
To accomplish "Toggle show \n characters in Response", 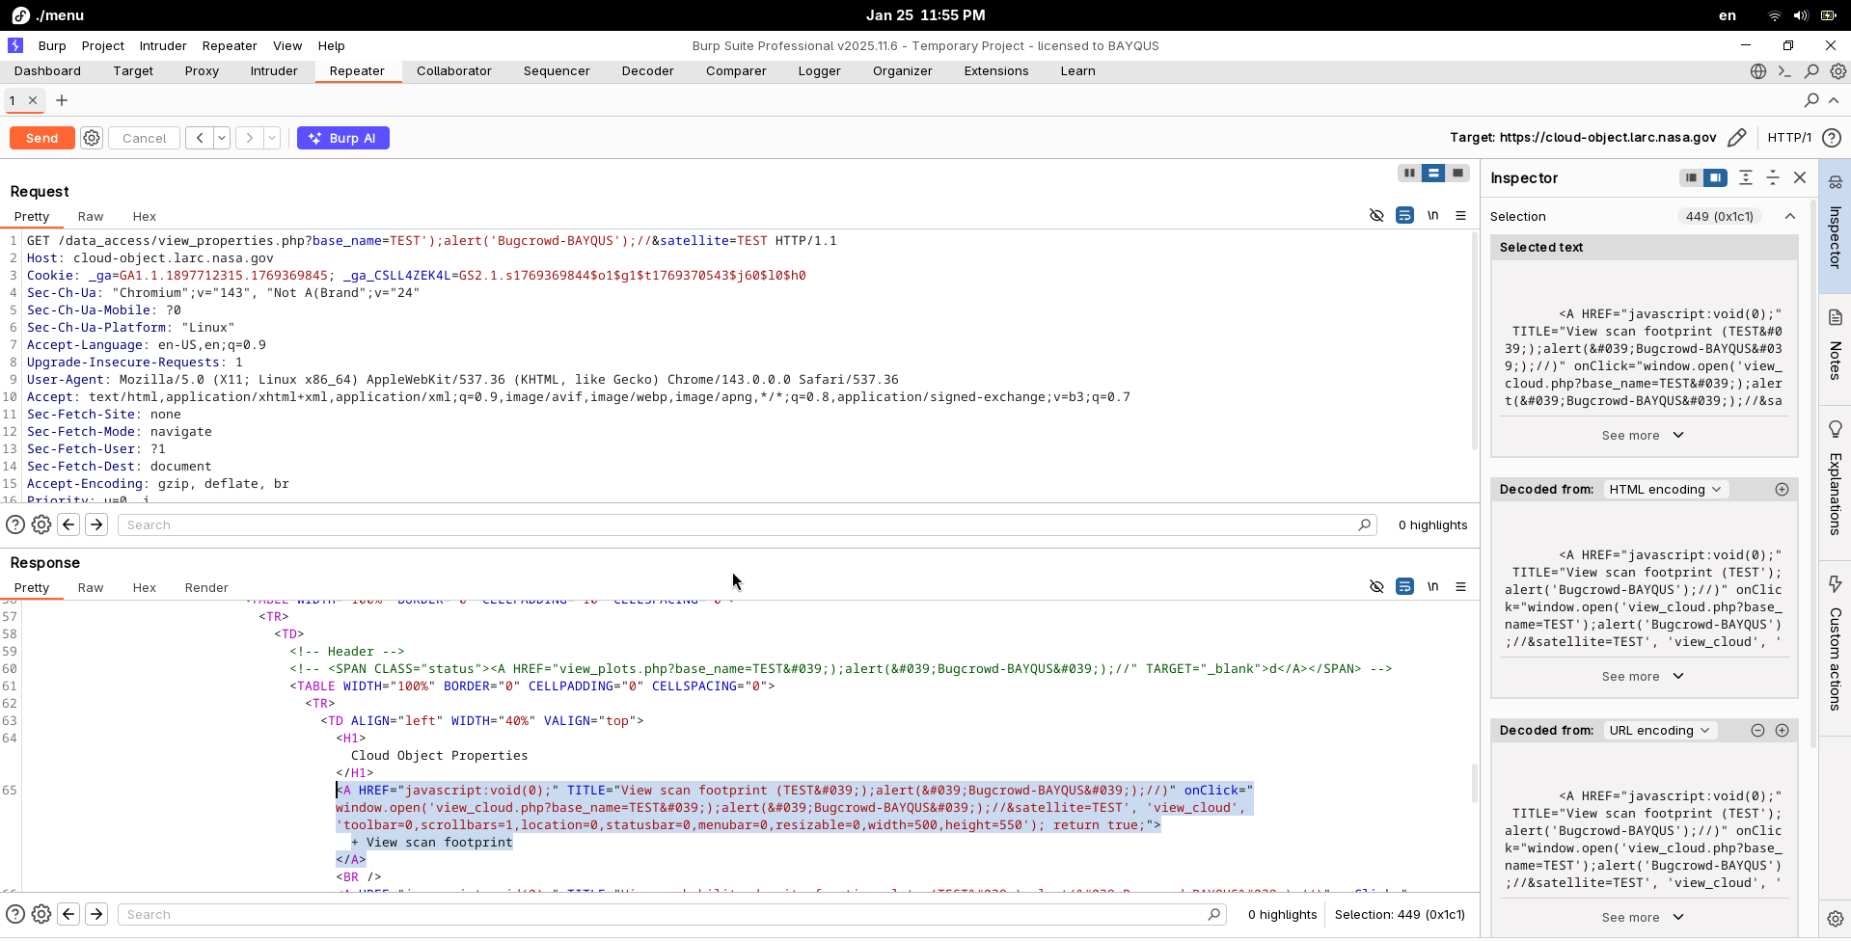I will tap(1433, 587).
